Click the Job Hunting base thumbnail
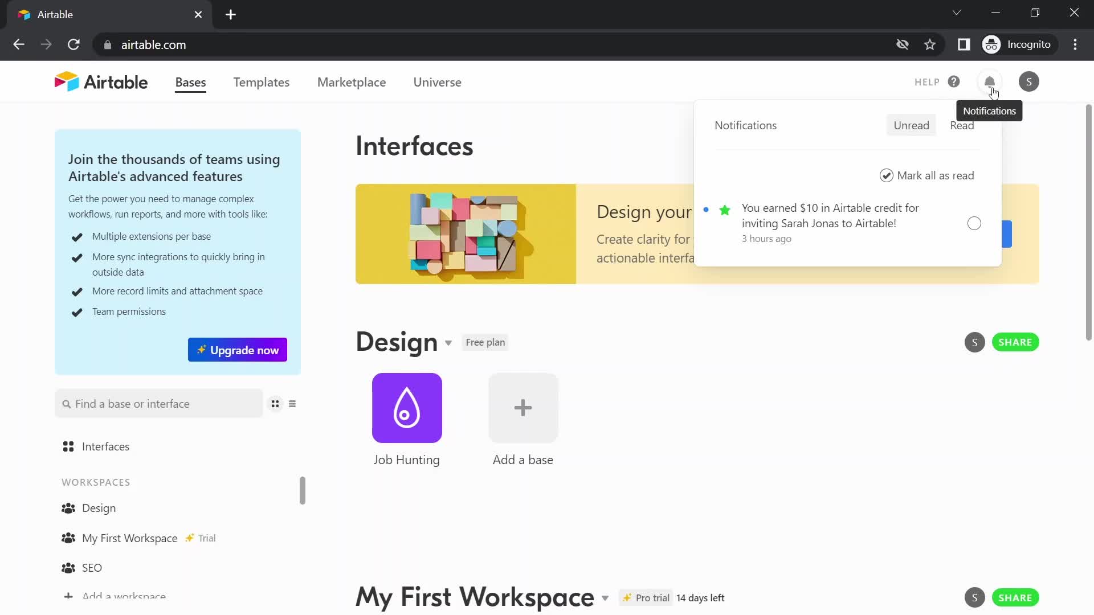The image size is (1094, 615). click(406, 408)
